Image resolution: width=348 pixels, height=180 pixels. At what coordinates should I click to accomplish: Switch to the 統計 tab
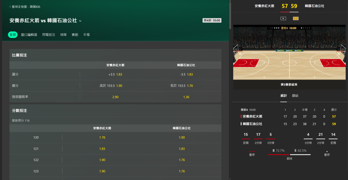(284, 96)
